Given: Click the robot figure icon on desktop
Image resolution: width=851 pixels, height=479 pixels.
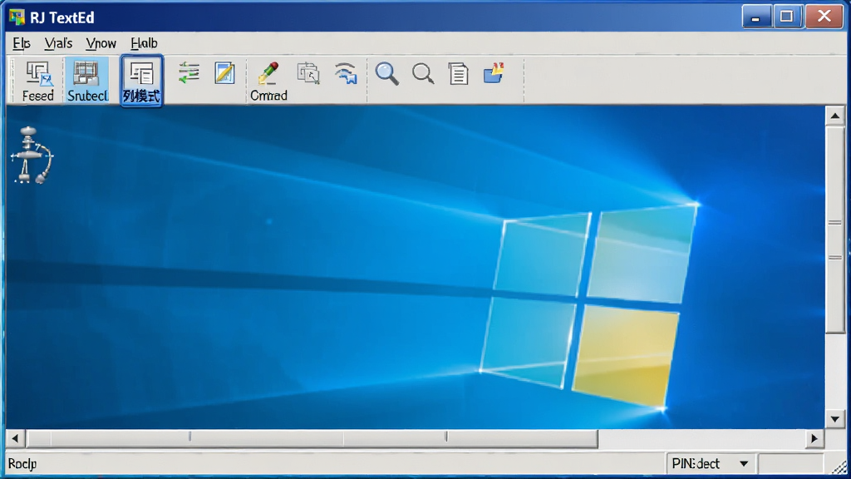Looking at the screenshot, I should [x=32, y=156].
